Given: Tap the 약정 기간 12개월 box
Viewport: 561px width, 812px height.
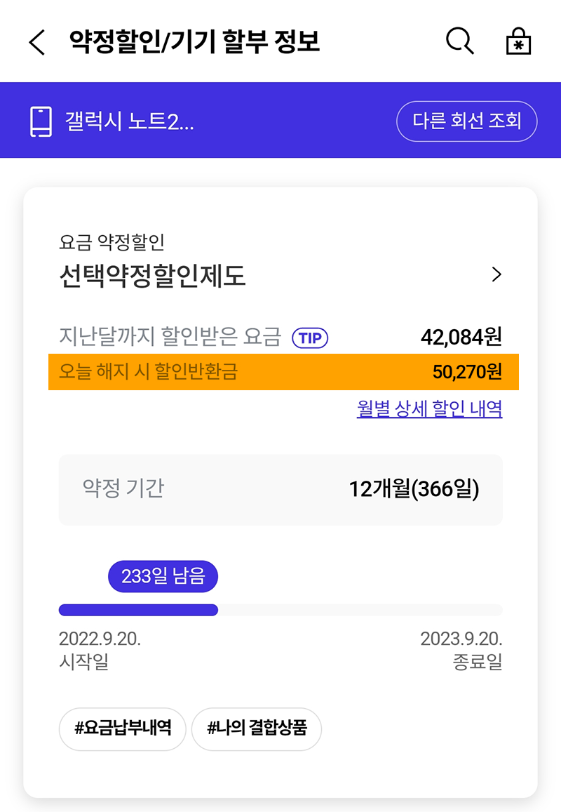Looking at the screenshot, I should coord(280,489).
